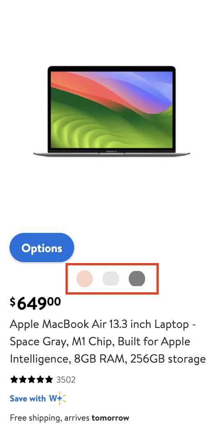This screenshot has height=443, width=222.
Task: Click the "8GB RAM, 256GB storage" title line
Action: (140, 359)
